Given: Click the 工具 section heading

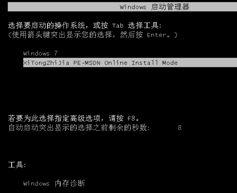Looking at the screenshot, I should (x=17, y=165).
